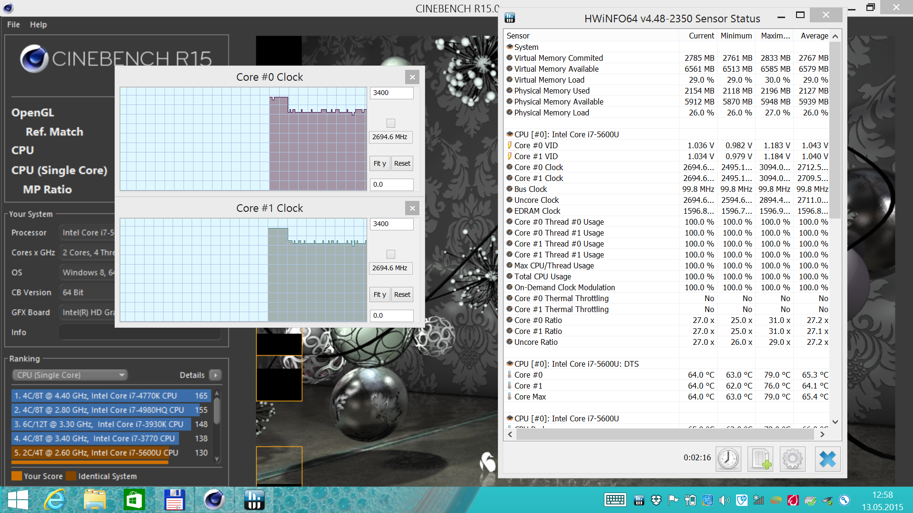Click the HWiNFO clock reset timer icon
Image resolution: width=913 pixels, height=513 pixels.
pos(728,459)
